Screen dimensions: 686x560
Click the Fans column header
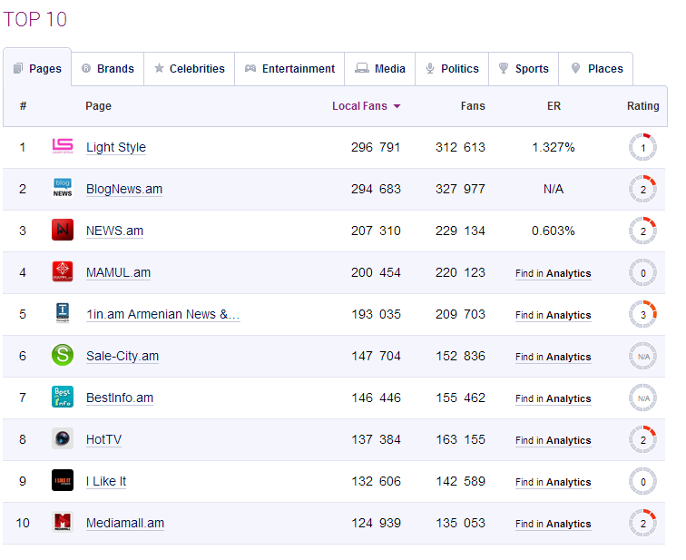tap(473, 106)
